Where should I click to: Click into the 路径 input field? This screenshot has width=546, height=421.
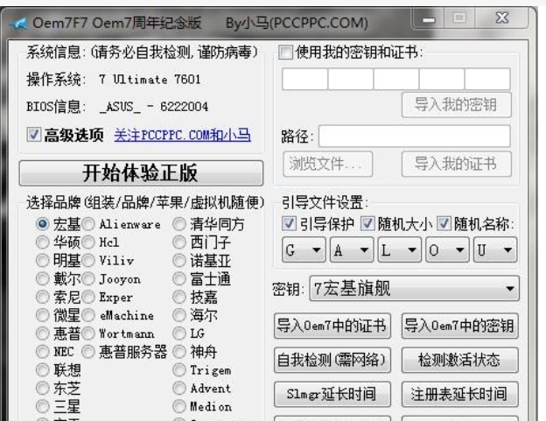pos(415,136)
